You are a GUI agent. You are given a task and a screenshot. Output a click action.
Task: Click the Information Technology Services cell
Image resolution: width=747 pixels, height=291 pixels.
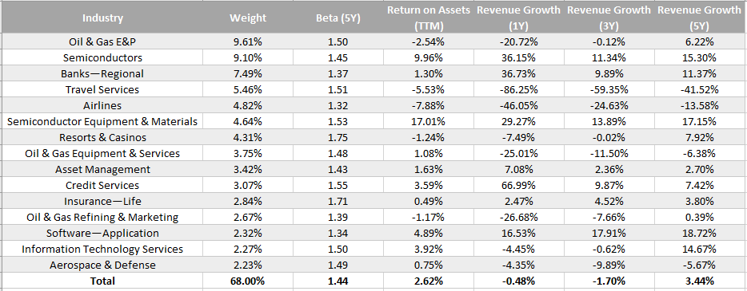102,250
